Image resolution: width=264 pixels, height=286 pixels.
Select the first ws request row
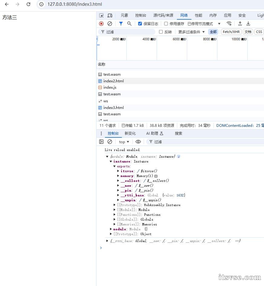tap(180, 101)
